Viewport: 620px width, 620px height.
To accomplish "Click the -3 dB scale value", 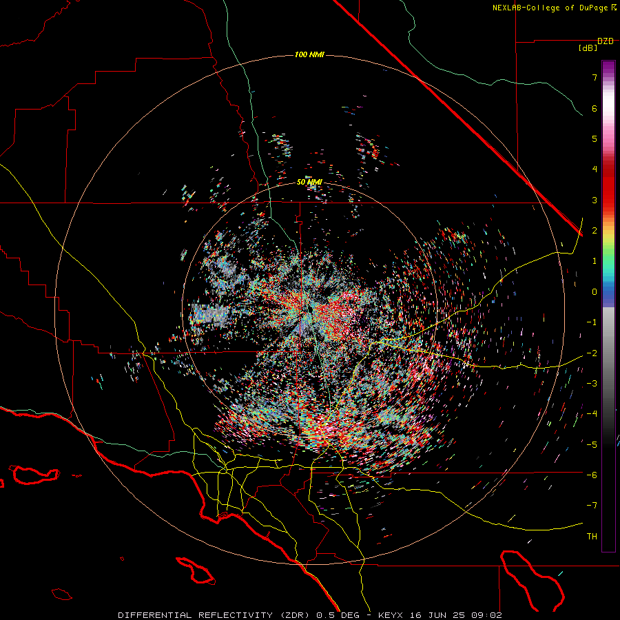I will pyautogui.click(x=592, y=384).
